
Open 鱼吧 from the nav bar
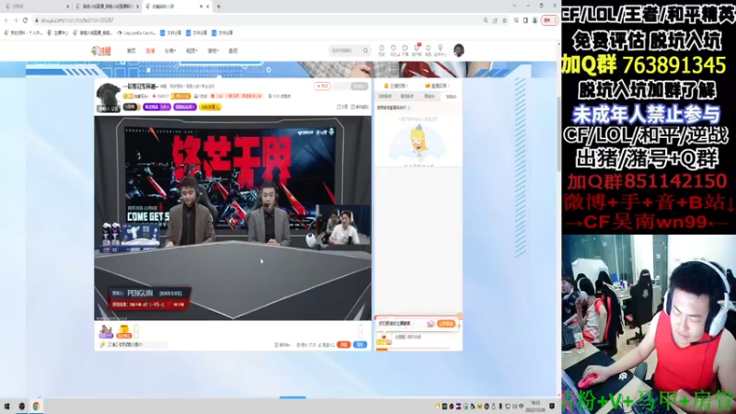(233, 51)
